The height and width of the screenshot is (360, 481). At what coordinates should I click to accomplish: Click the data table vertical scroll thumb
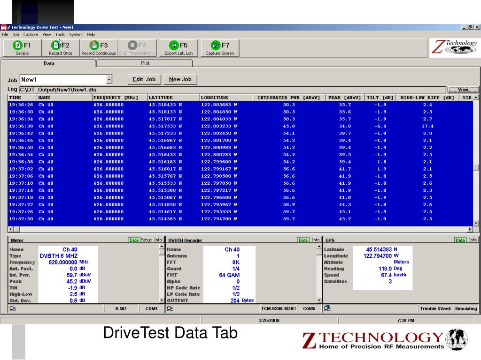(x=476, y=167)
